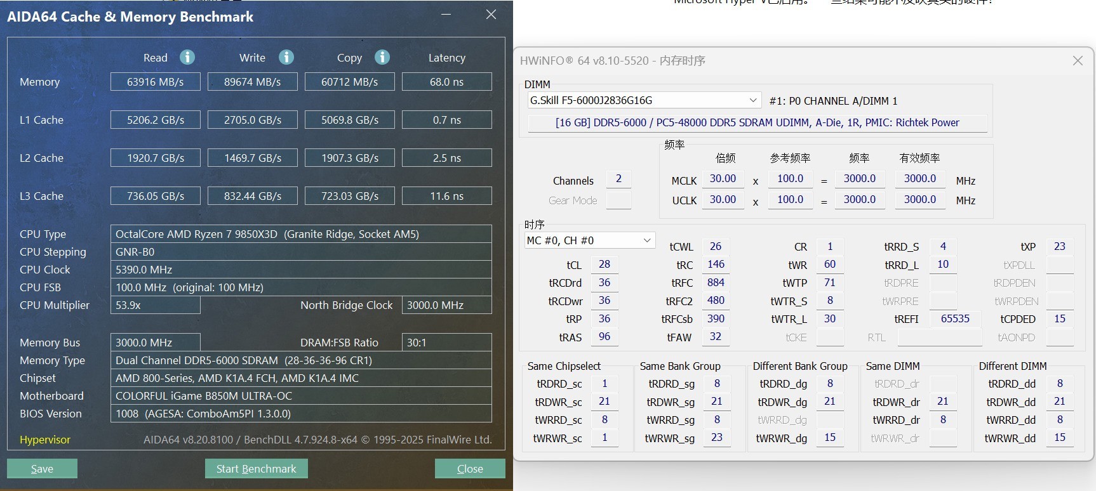This screenshot has width=1096, height=491.
Task: Open the MC #0, CH #0 dropdown
Action: (589, 240)
